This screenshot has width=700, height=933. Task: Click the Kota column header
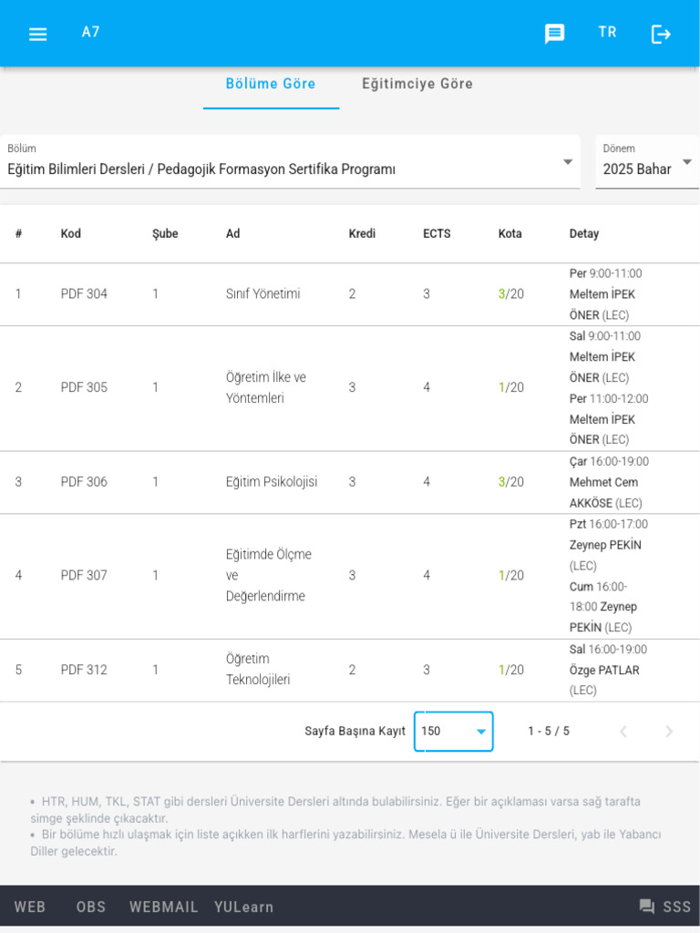510,234
